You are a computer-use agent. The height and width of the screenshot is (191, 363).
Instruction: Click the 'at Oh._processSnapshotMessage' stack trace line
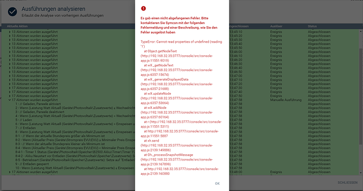(168, 155)
